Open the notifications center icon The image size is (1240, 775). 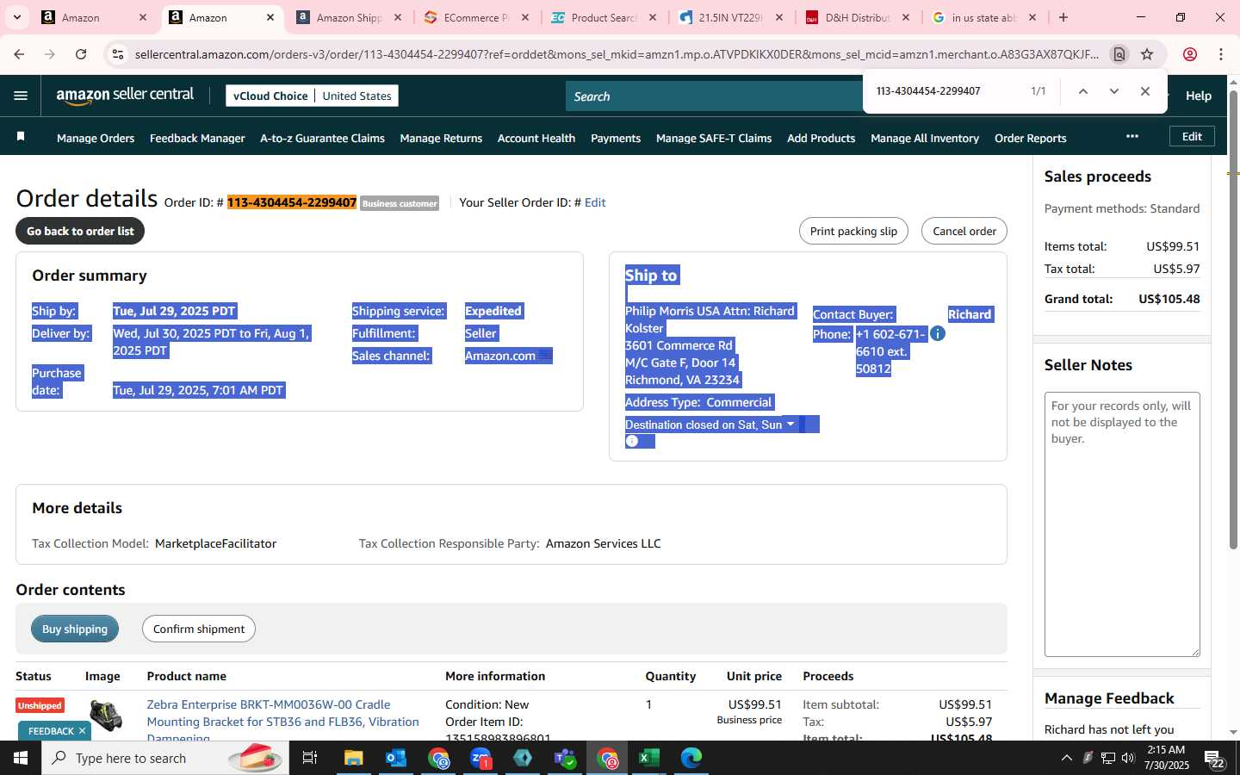pos(1214,759)
